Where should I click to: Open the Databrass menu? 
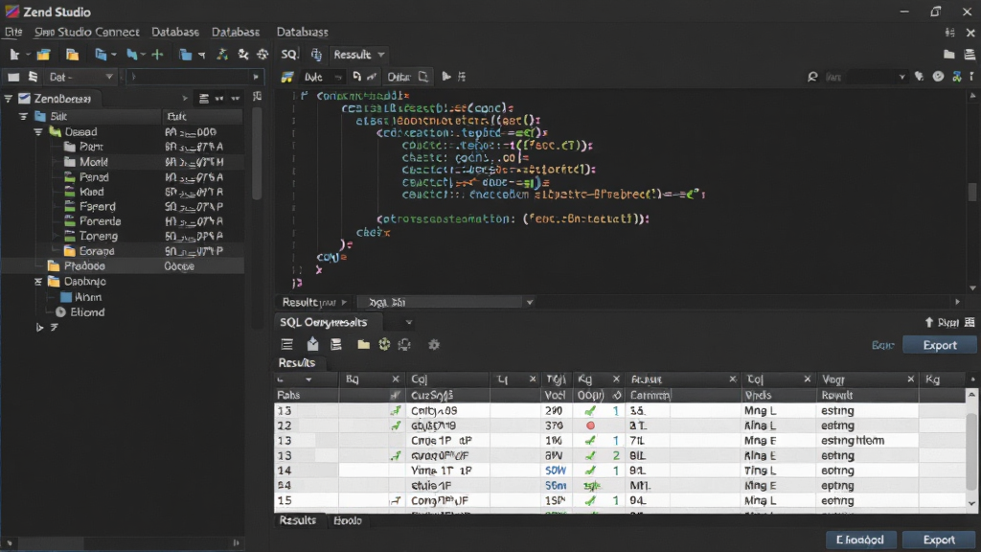(x=302, y=32)
